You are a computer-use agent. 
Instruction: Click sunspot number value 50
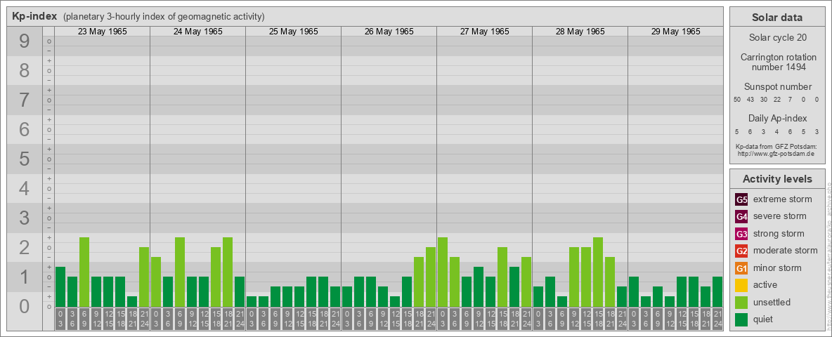click(737, 100)
